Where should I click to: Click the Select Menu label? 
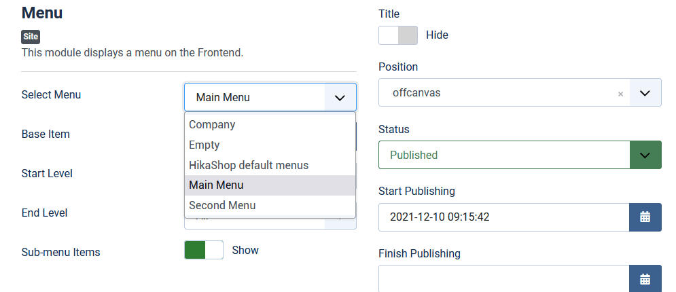pyautogui.click(x=51, y=95)
